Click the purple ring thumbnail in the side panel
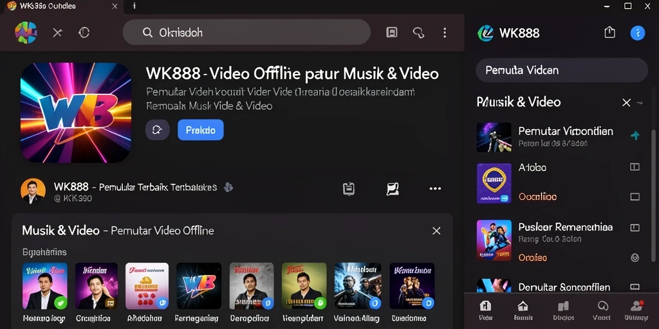 pos(494,183)
